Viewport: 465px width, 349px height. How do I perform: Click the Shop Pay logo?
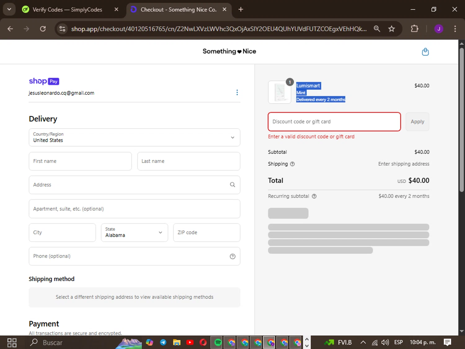click(x=44, y=81)
